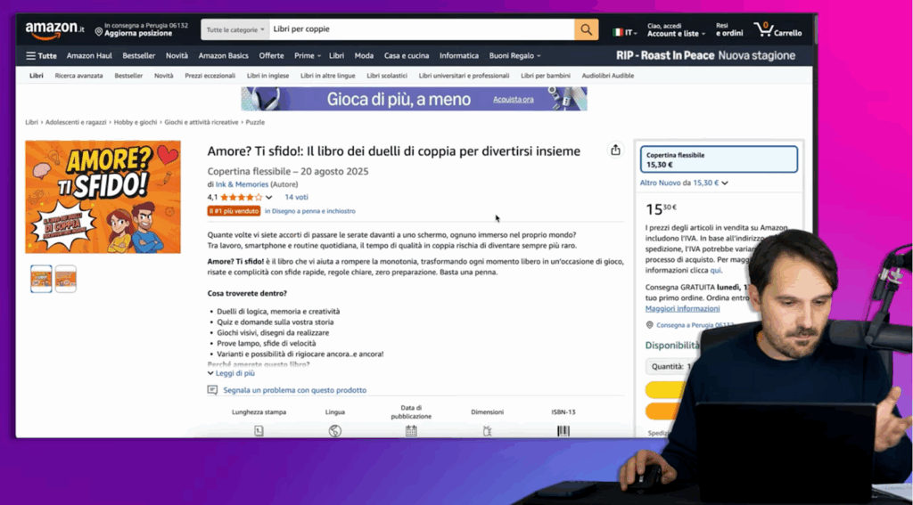Click the RIP - Roast In Peace promo
Screen dimensions: 913x505
pos(706,56)
